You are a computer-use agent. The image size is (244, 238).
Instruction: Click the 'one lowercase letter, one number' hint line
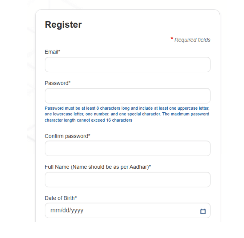coord(127,114)
